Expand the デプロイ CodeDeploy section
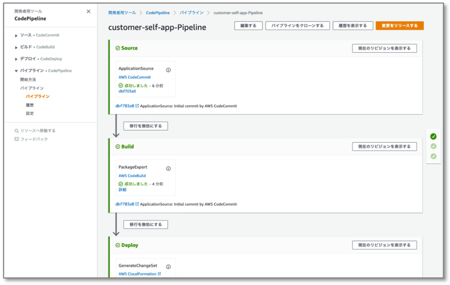Image resolution: width=450 pixels, height=285 pixels. 16,59
